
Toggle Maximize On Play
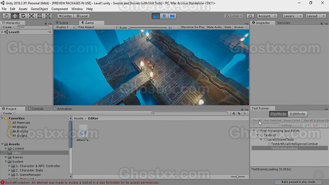(193, 27)
